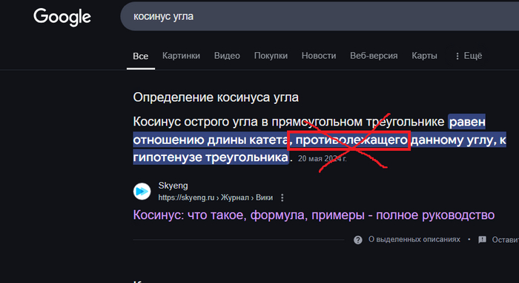The image size is (519, 283).
Task: Click the Google logo
Action: click(x=62, y=17)
